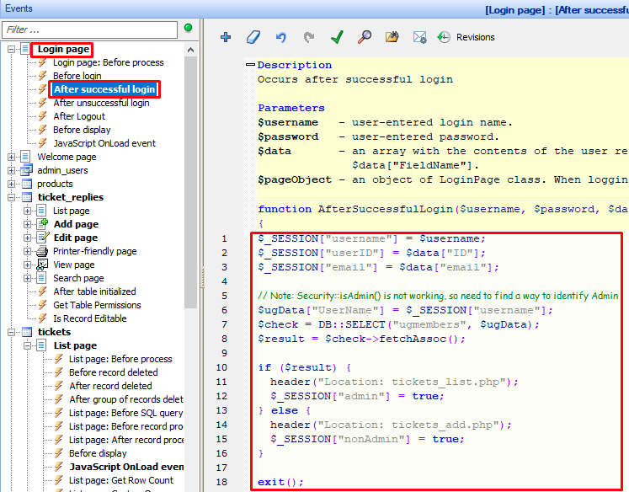Click the events tree vertical scrollbar
This screenshot has height=492, width=629.
pyautogui.click(x=192, y=168)
